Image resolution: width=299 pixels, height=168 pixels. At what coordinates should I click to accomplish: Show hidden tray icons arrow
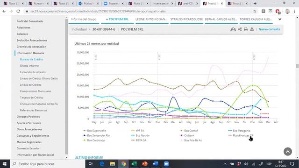pyautogui.click(x=225, y=164)
